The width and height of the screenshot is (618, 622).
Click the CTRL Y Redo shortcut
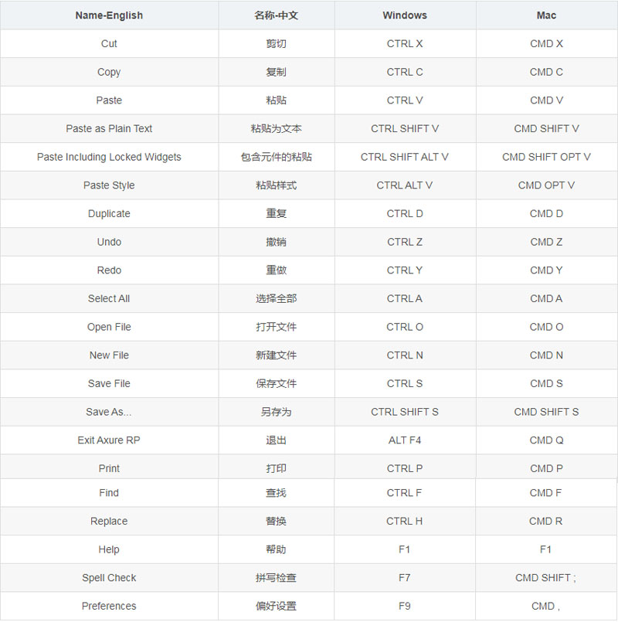405,270
